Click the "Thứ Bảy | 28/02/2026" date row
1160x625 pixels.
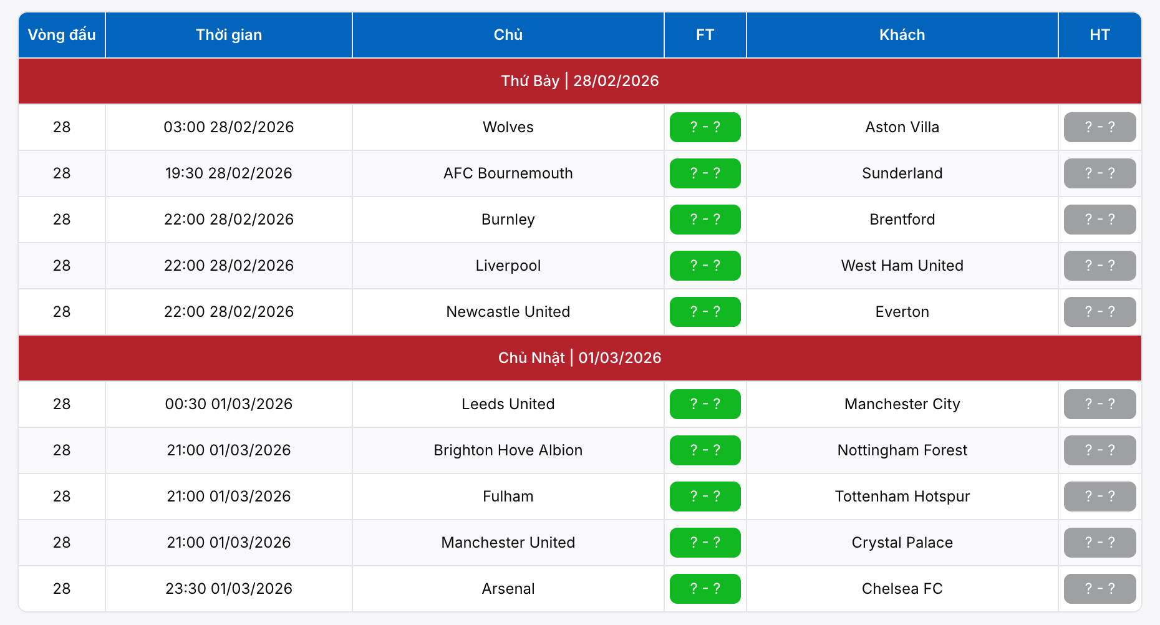click(579, 81)
